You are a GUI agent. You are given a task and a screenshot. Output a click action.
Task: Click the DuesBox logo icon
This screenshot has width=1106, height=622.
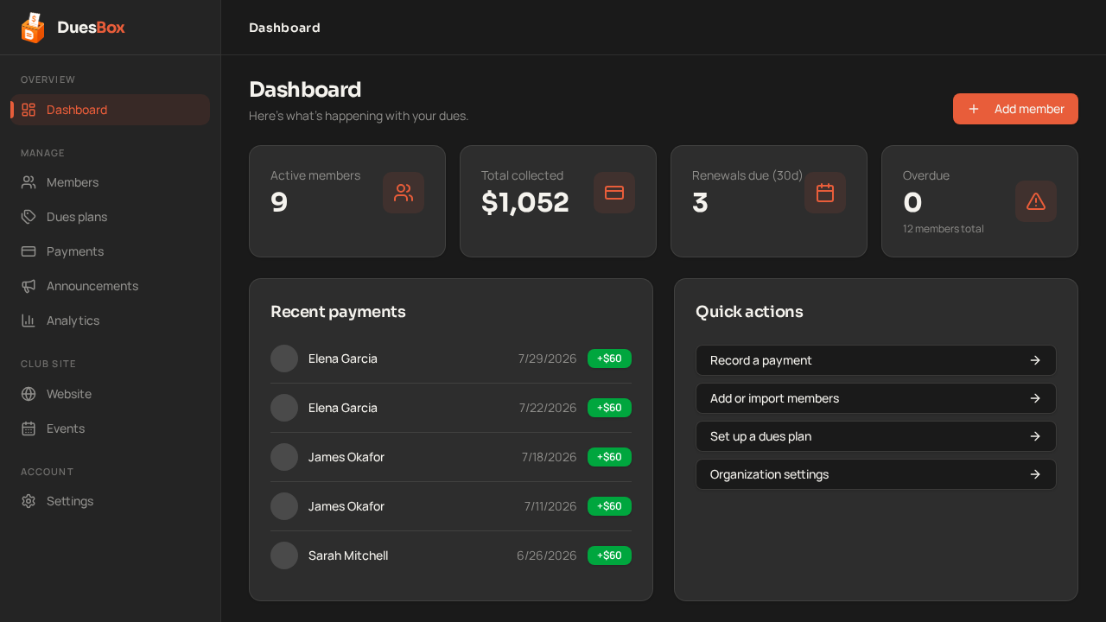(33, 28)
